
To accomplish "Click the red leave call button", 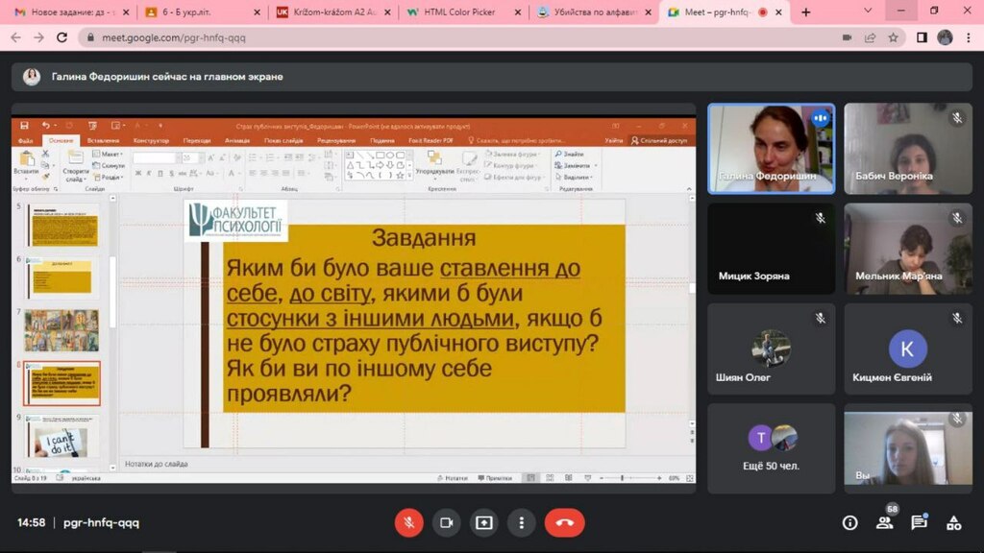I will [x=564, y=522].
